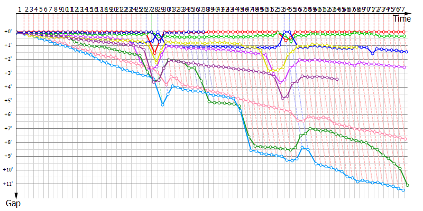
Task: Select the +6' gap tick label
Action: tap(7, 114)
